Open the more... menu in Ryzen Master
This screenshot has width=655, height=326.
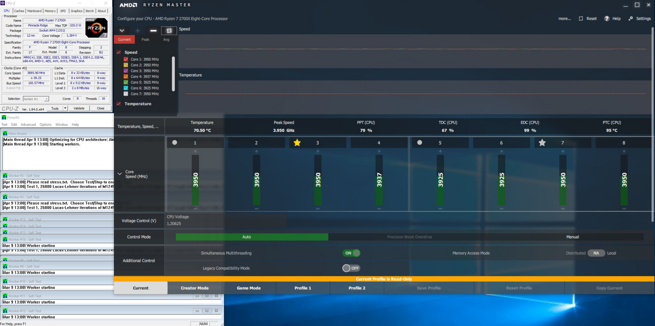(565, 18)
